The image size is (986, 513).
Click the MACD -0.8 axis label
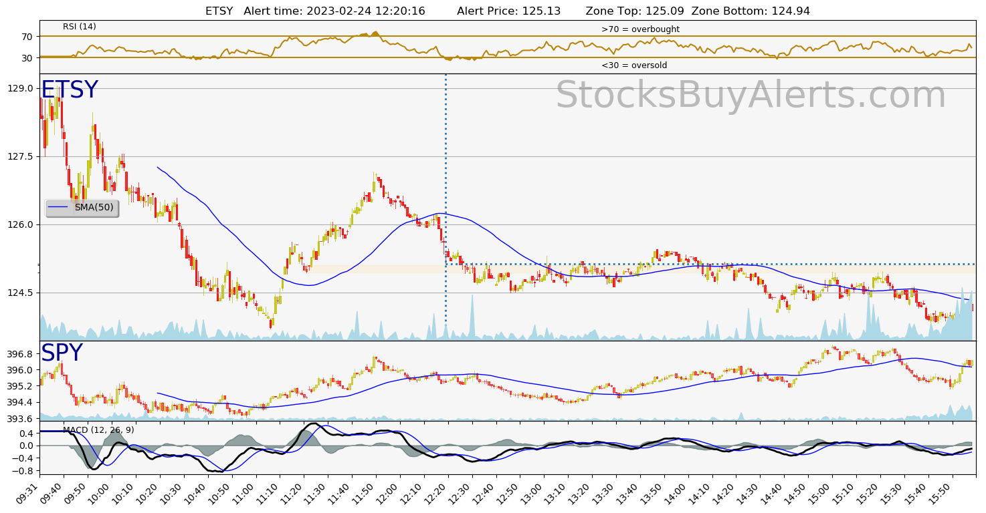pos(23,471)
